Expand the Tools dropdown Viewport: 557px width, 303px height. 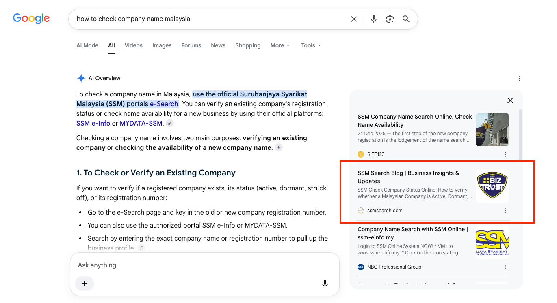311,45
